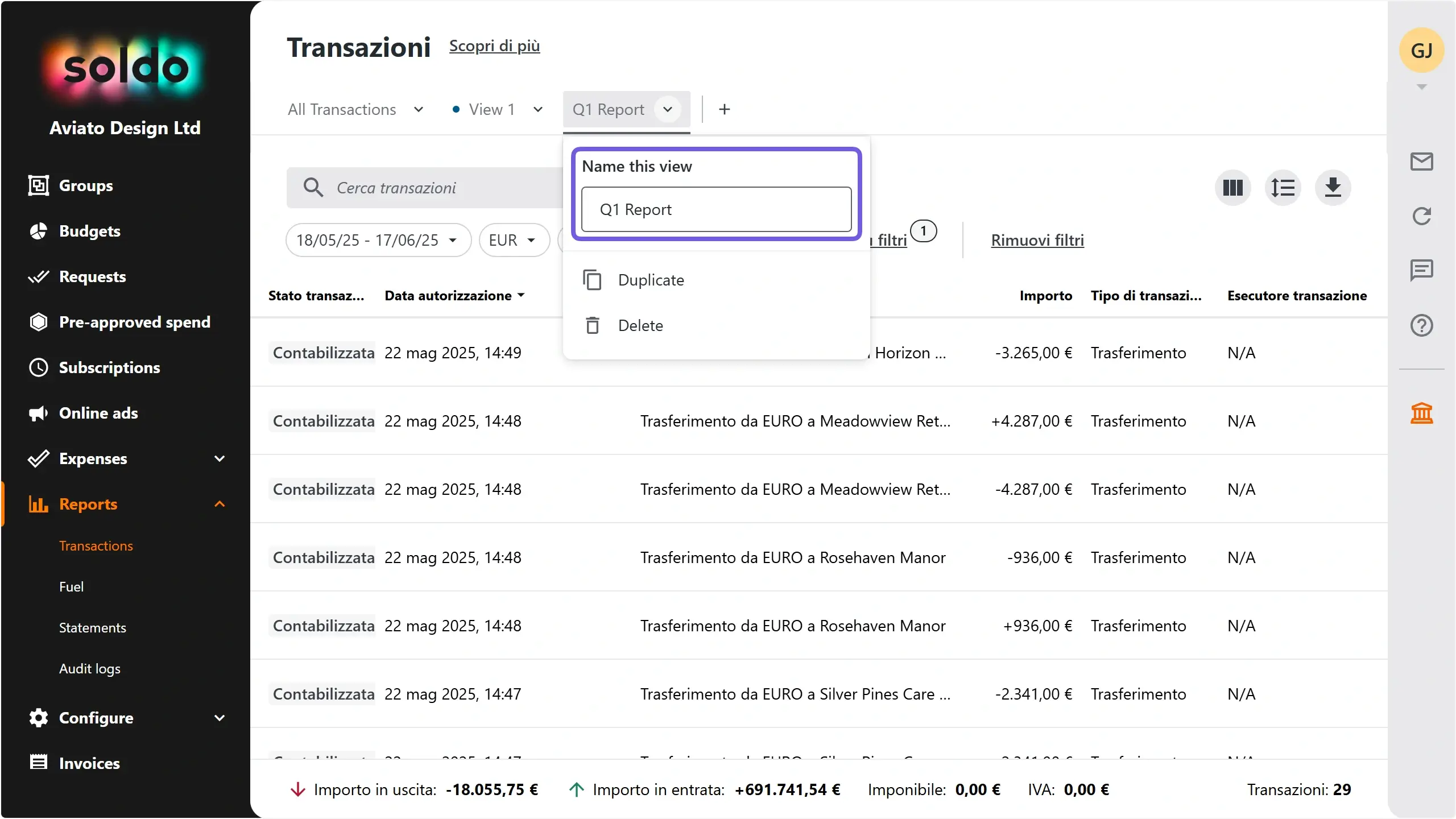Click the Delete trash icon
1456x819 pixels.
click(x=592, y=325)
